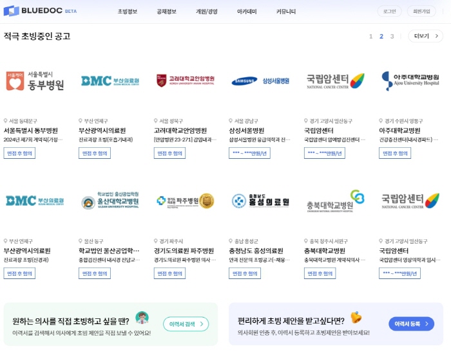Expand listings with the 더보기 chevron button
The image size is (451, 353).
click(x=425, y=36)
